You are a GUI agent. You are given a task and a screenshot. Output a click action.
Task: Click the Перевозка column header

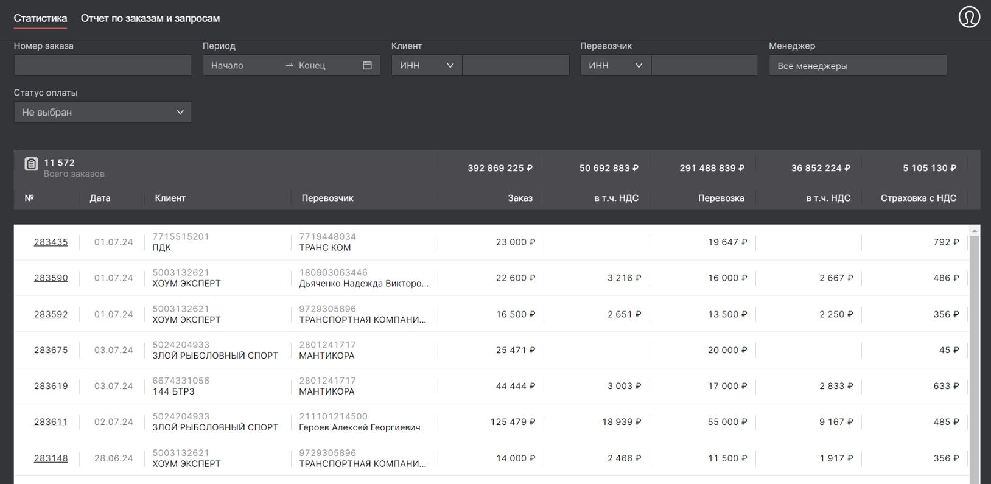tap(721, 198)
